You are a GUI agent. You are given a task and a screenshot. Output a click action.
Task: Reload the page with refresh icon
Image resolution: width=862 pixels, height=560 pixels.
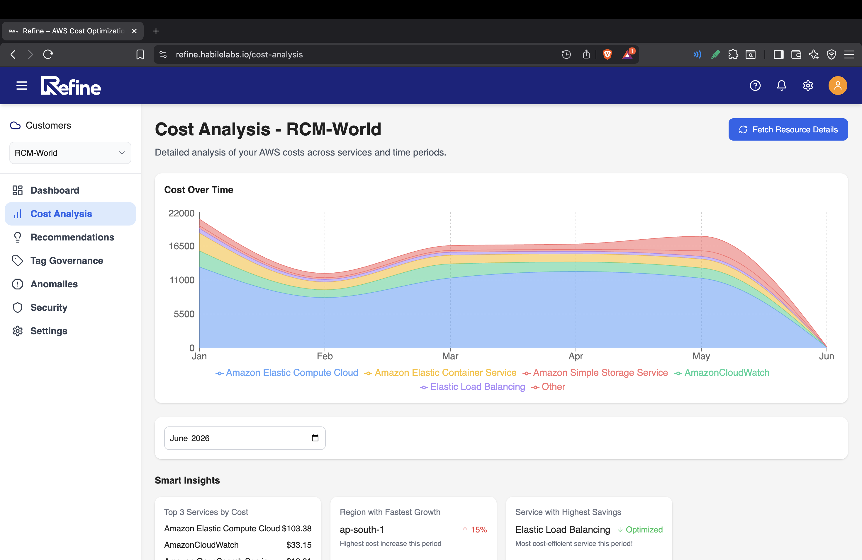(48, 55)
